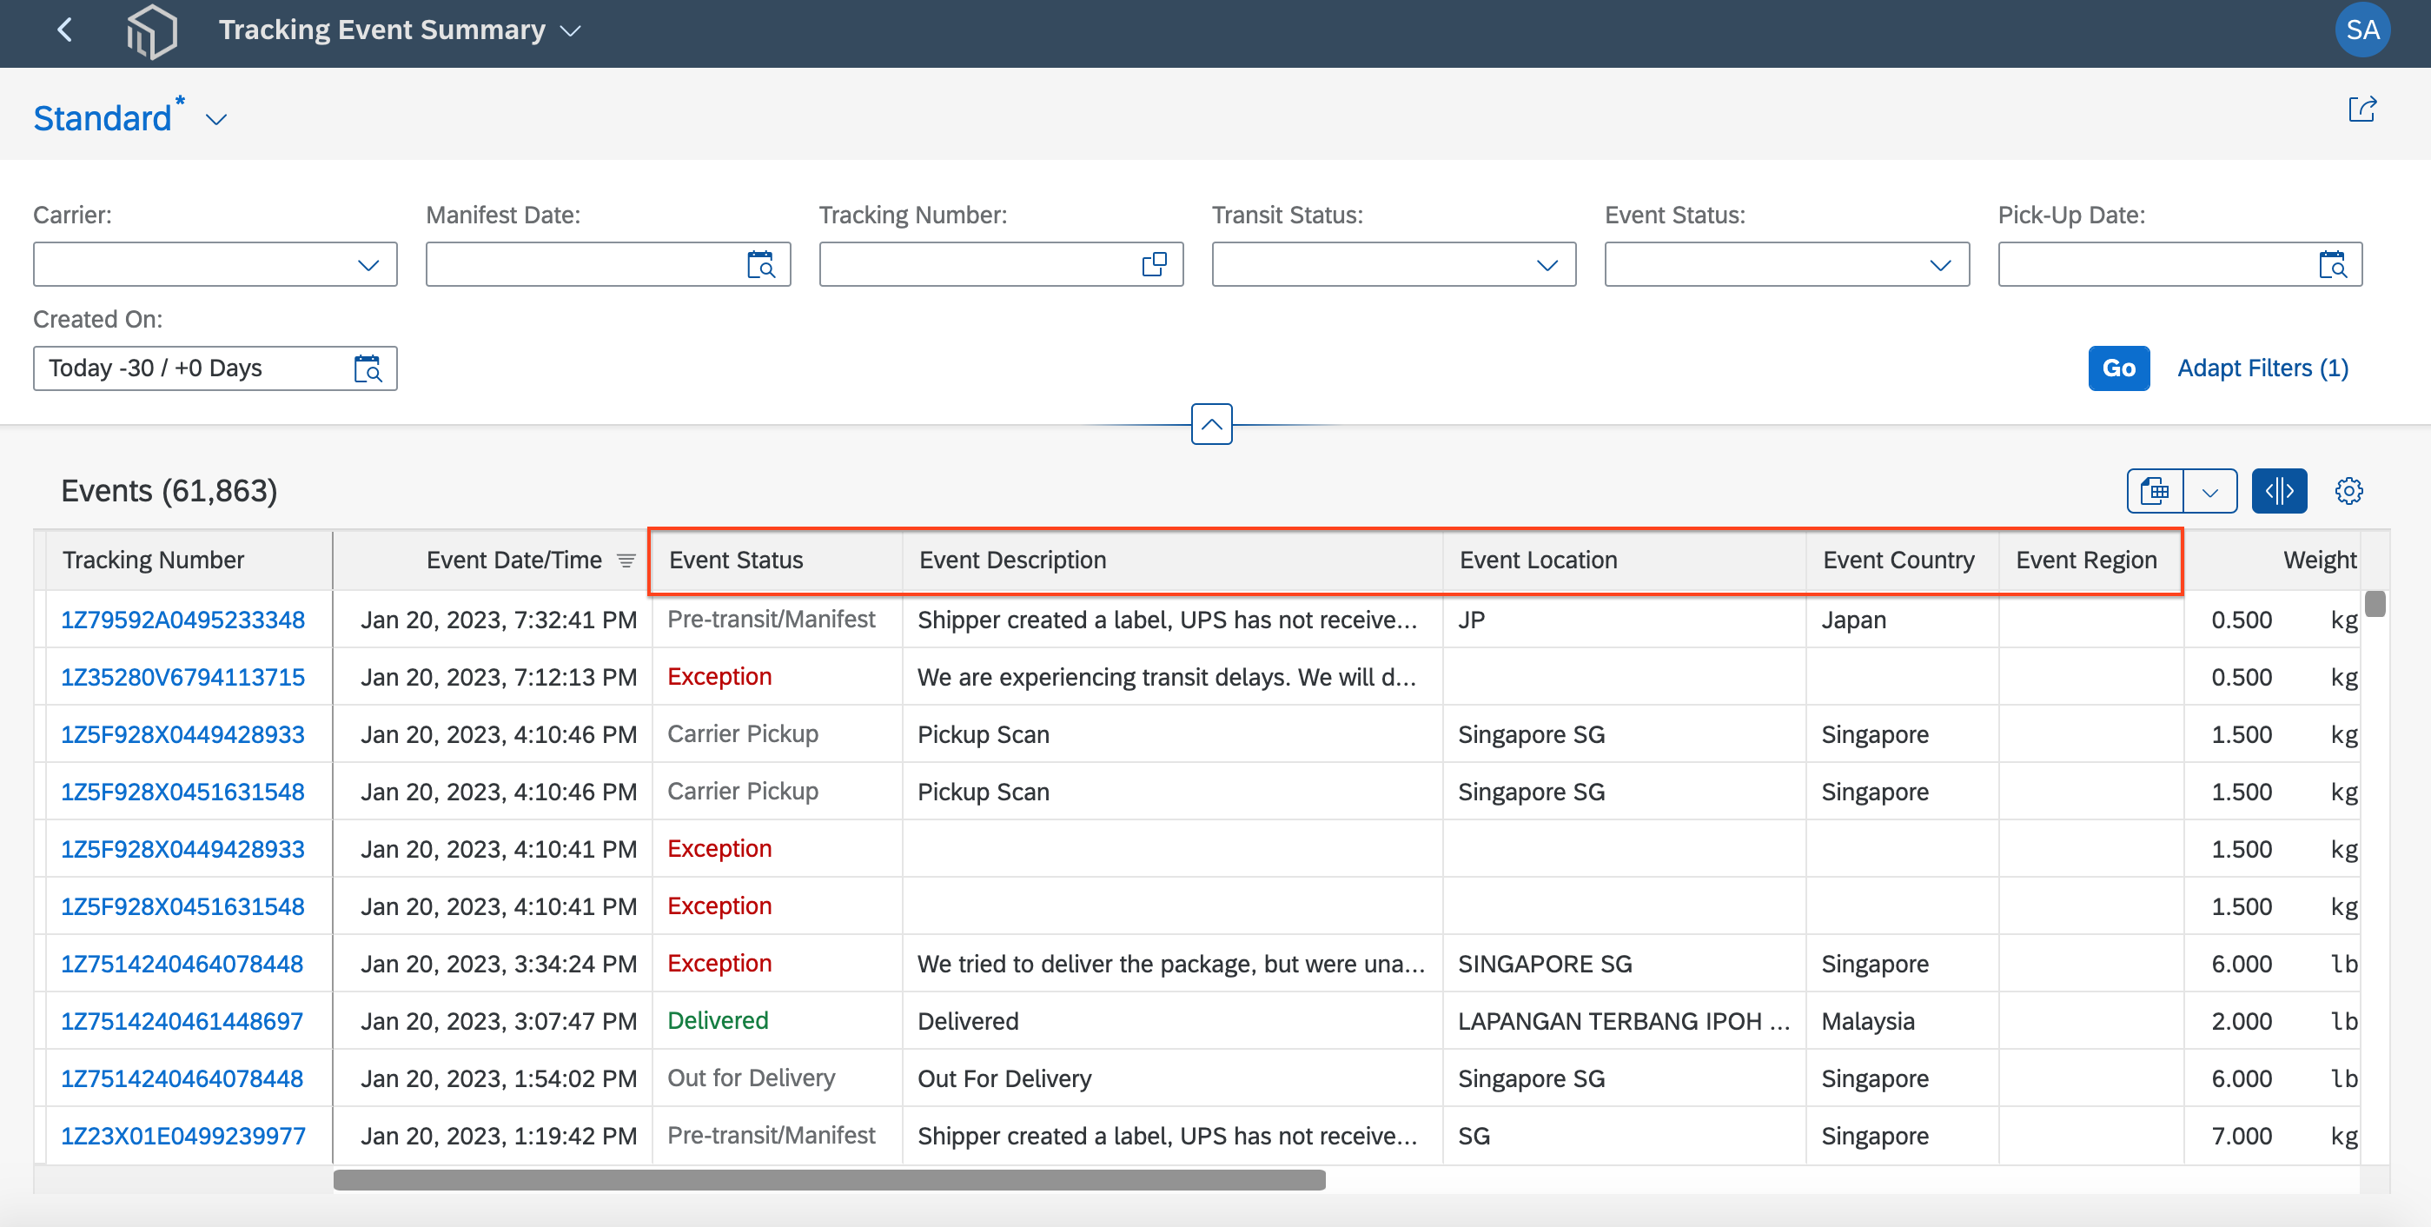
Task: Open the app logo home icon
Action: pyautogui.click(x=152, y=30)
